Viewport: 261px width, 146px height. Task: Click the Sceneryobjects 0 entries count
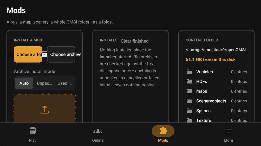coord(239,101)
